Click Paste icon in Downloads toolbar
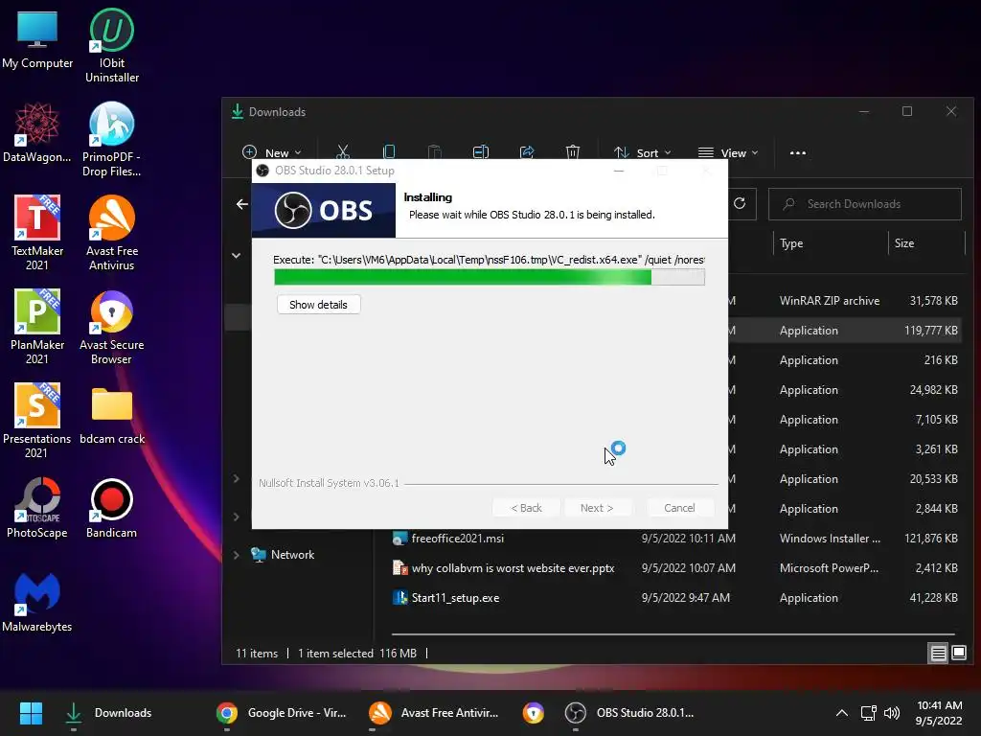The width and height of the screenshot is (981, 736). 434,152
